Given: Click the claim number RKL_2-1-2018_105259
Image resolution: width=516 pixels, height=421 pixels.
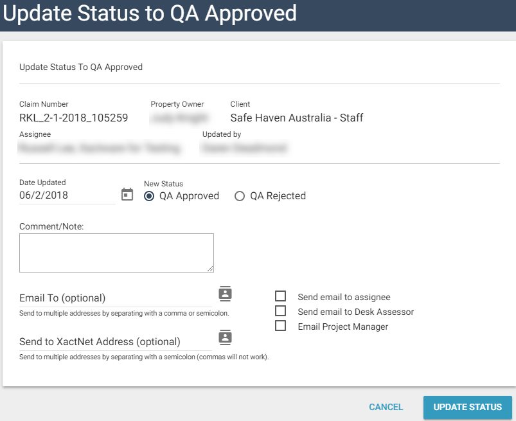Looking at the screenshot, I should (x=74, y=118).
